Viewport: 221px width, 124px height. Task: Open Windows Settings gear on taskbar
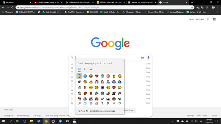67,121
